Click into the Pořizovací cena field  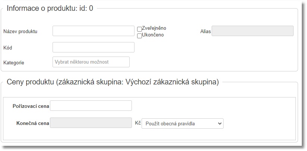click(91, 106)
